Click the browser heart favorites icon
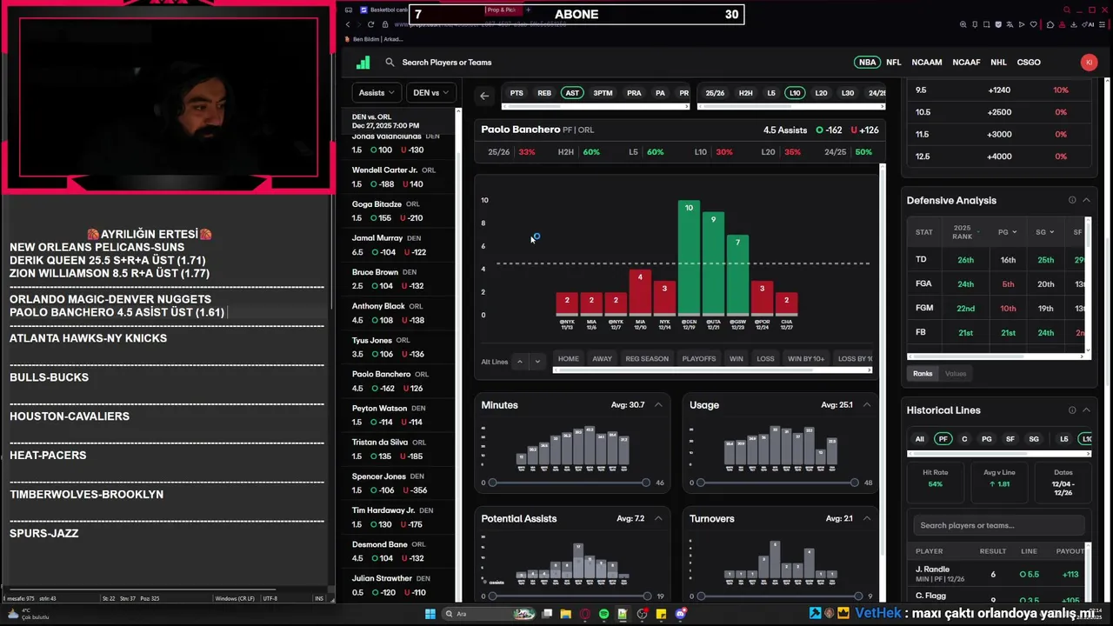The height and width of the screenshot is (626, 1113). 1035,24
